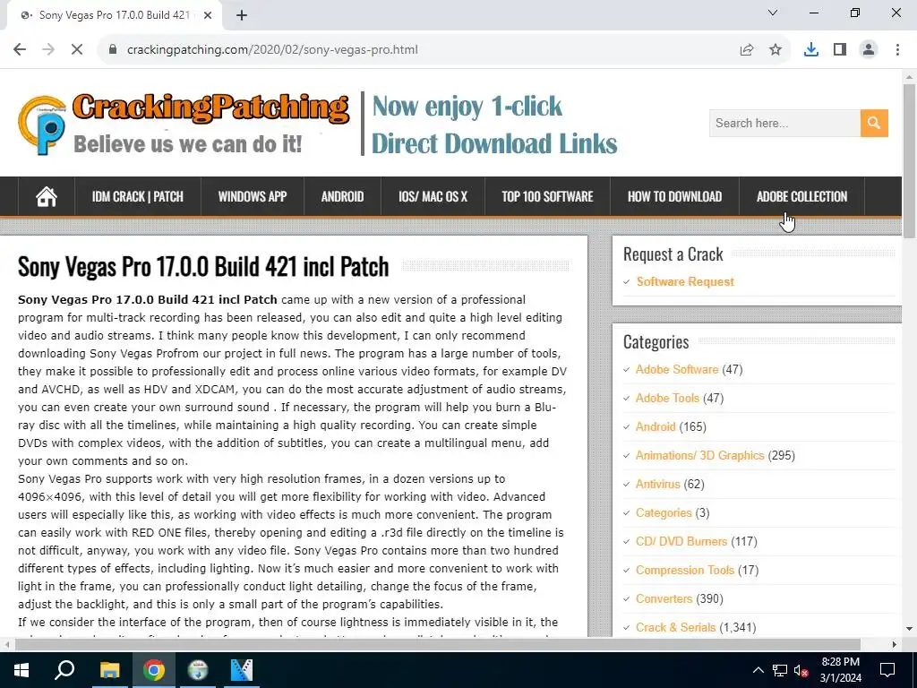Click the share this page icon
The image size is (917, 688).
coord(747,50)
